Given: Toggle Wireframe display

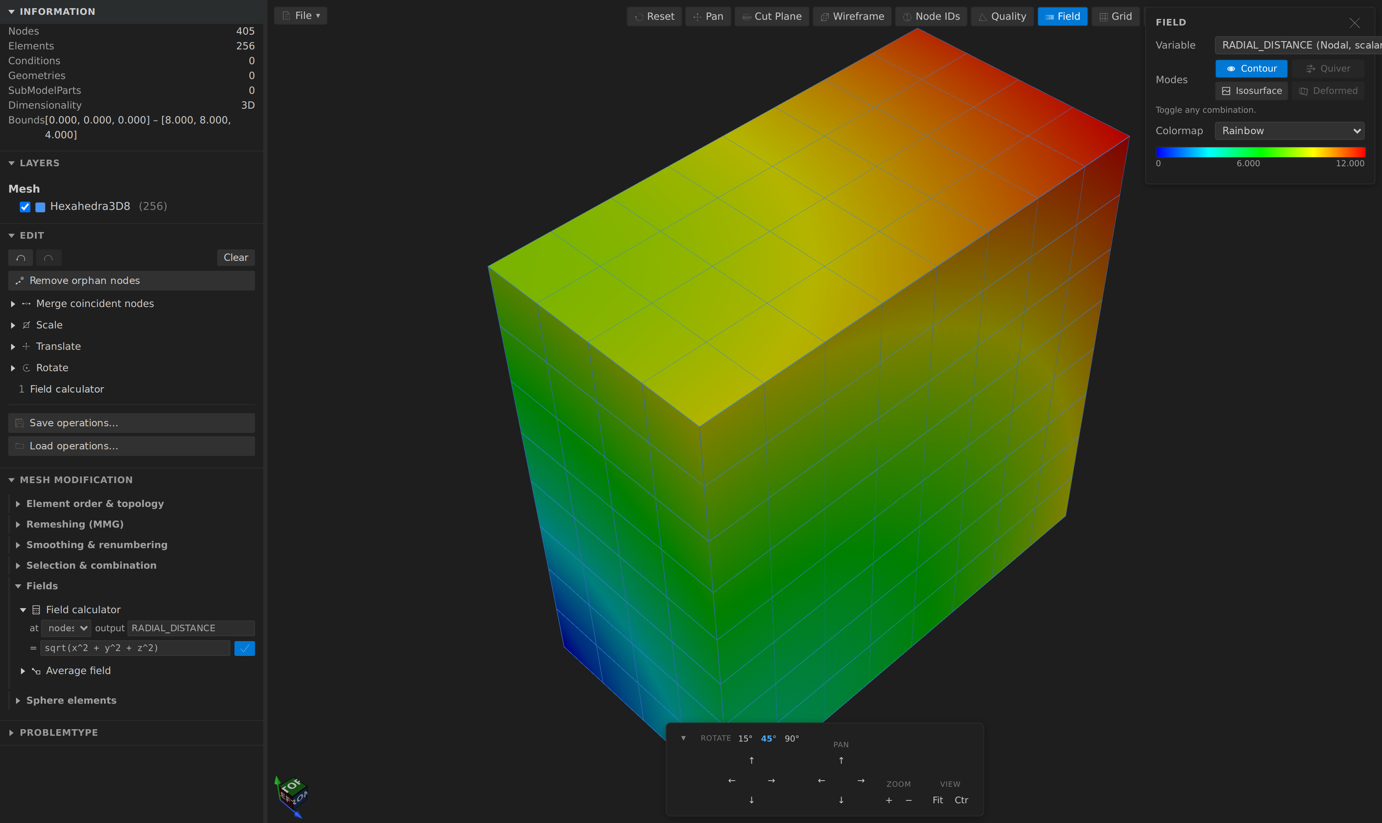Looking at the screenshot, I should (x=852, y=16).
